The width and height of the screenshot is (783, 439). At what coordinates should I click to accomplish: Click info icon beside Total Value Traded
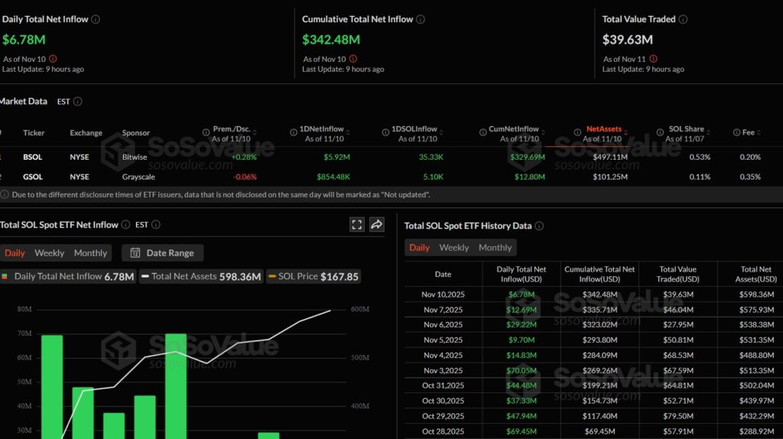tap(683, 19)
